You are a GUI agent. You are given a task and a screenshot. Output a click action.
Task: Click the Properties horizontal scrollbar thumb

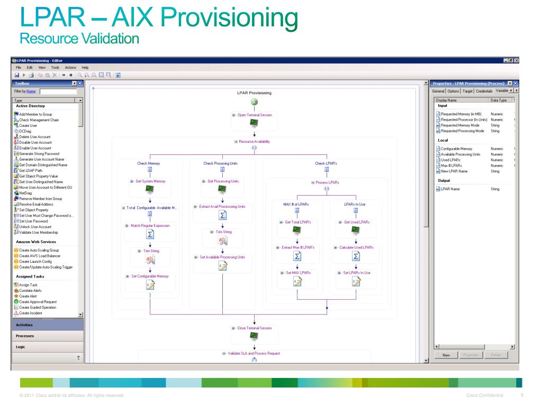(x=462, y=347)
